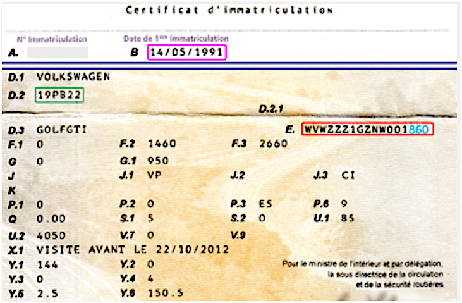The width and height of the screenshot is (462, 303).
Task: Click 'Pour le ministre de l'intérieur' line
Action: coord(362,264)
